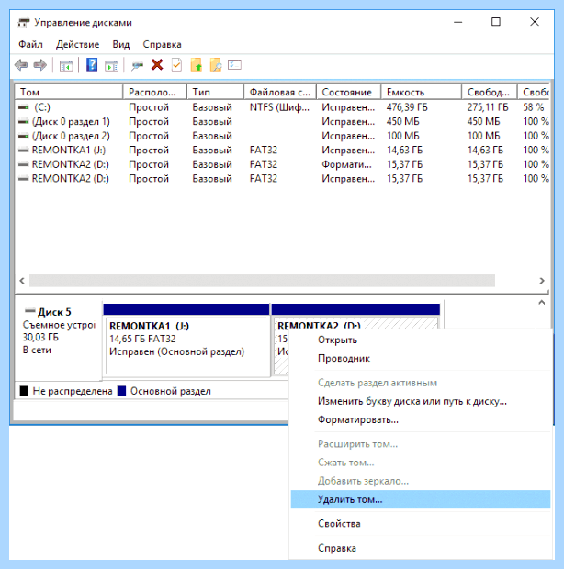Click the red X delete icon
The height and width of the screenshot is (569, 564).
(x=157, y=65)
